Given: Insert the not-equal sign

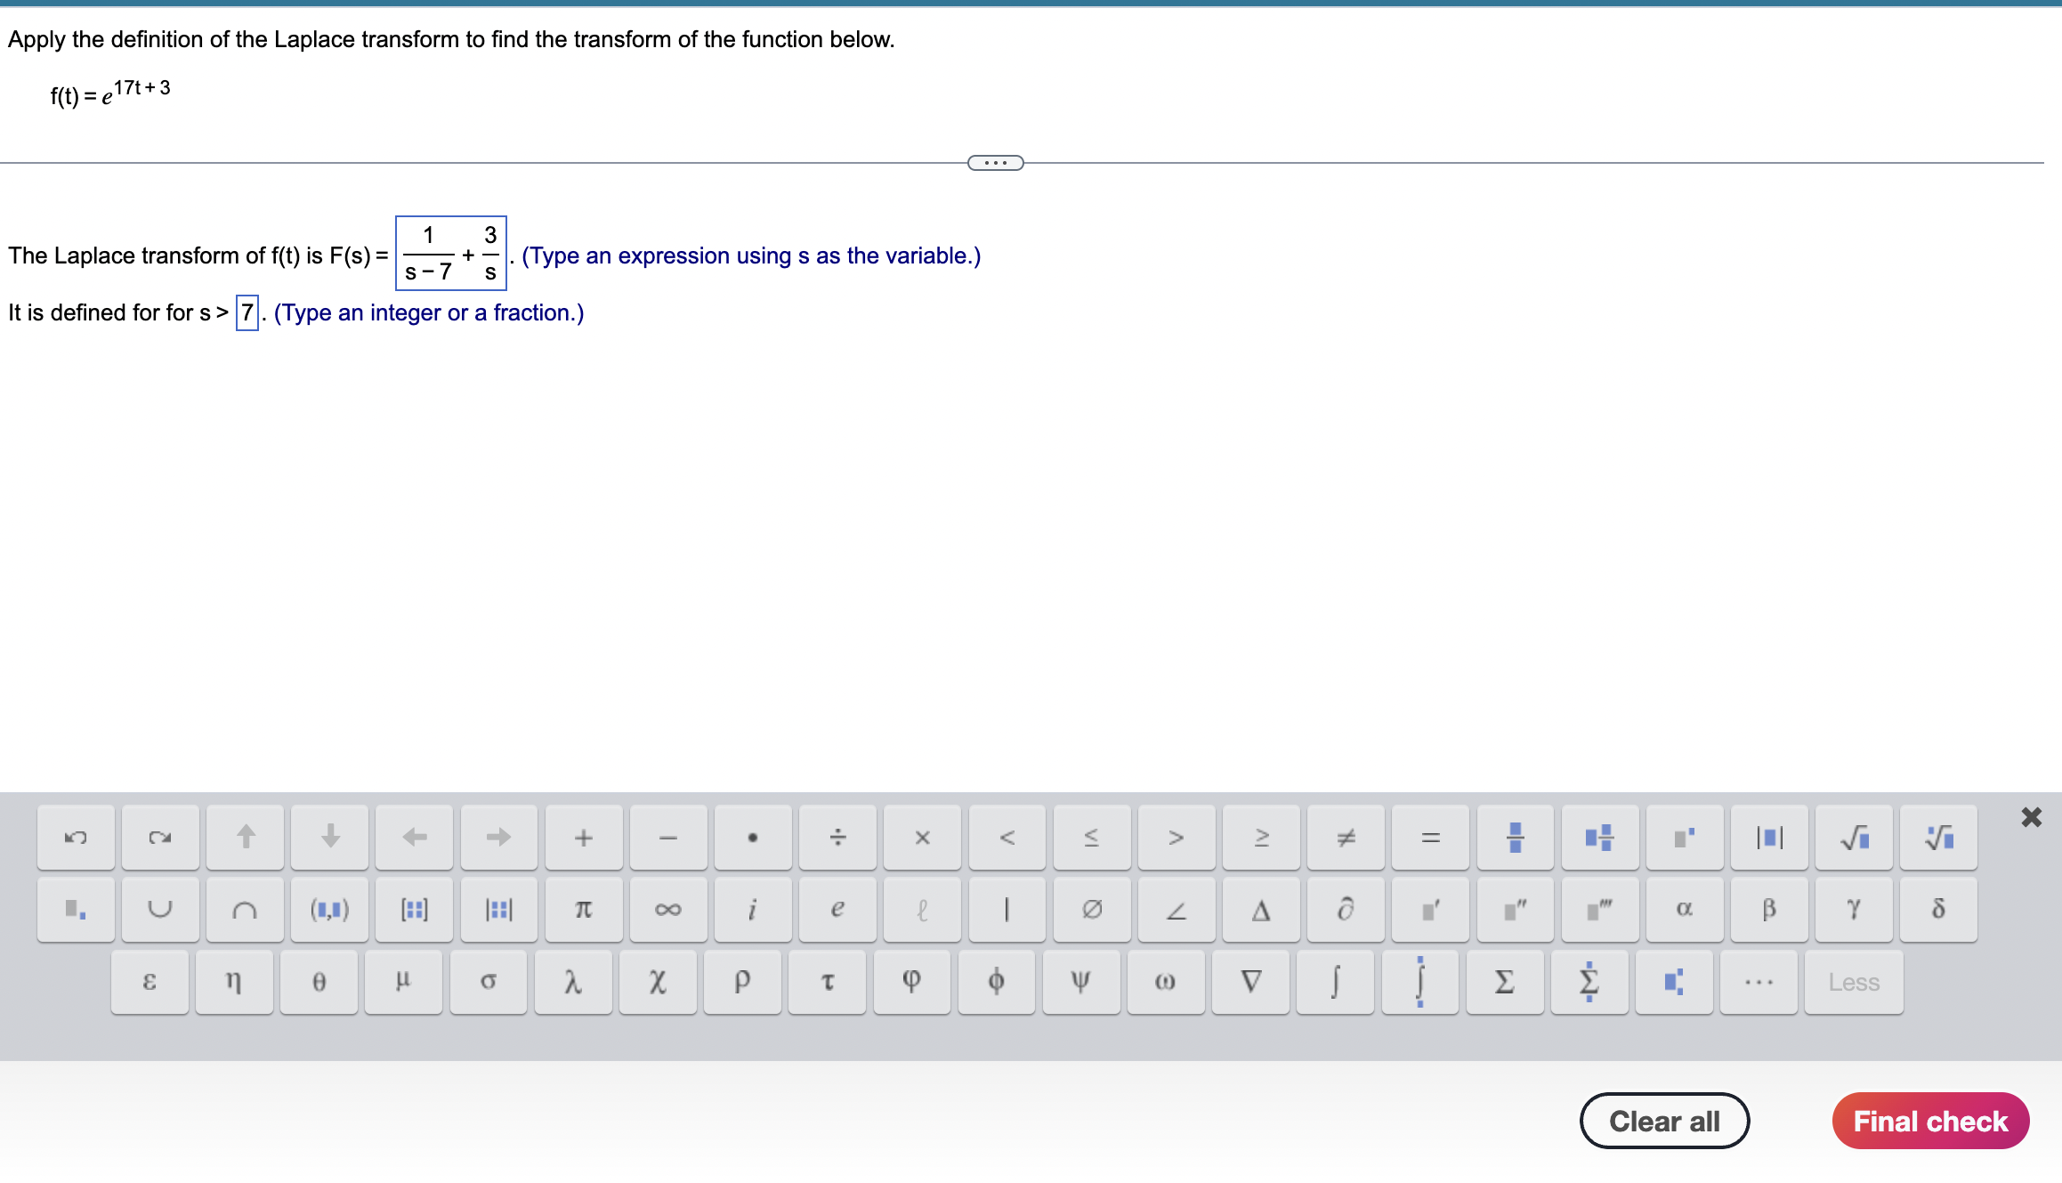Looking at the screenshot, I should pos(1346,837).
